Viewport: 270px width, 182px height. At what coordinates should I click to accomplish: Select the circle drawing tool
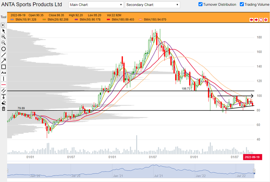pyautogui.click(x=3, y=49)
